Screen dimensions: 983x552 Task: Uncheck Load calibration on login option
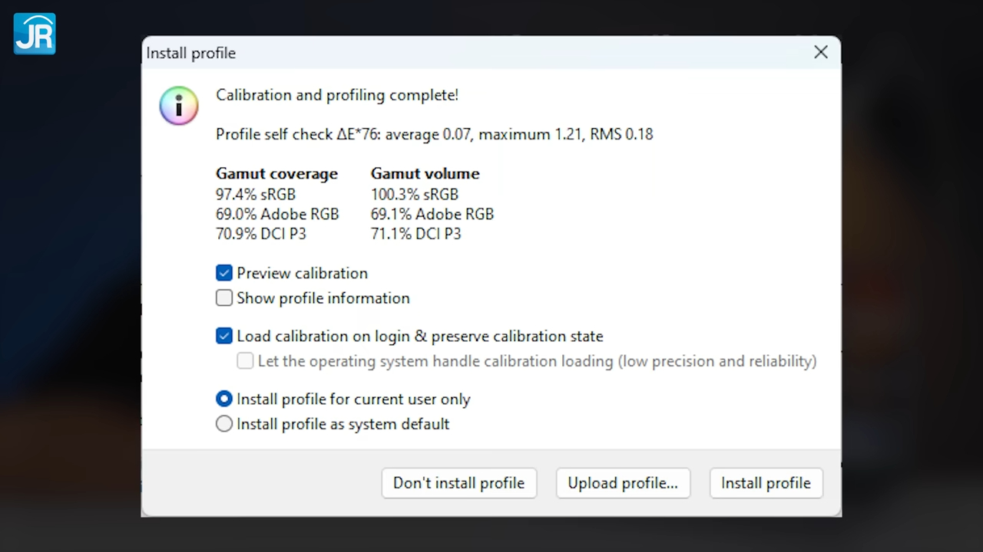(223, 336)
